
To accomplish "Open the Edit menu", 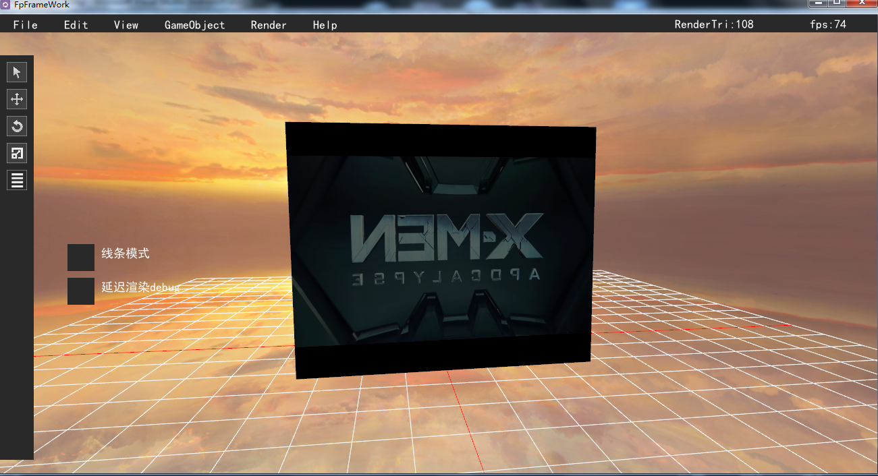I will click(x=76, y=25).
